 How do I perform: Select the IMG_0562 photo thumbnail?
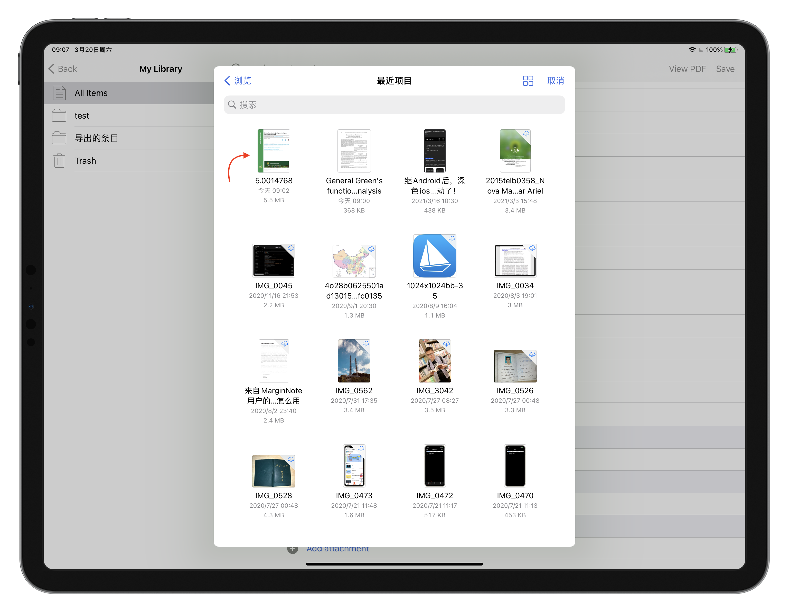[354, 361]
